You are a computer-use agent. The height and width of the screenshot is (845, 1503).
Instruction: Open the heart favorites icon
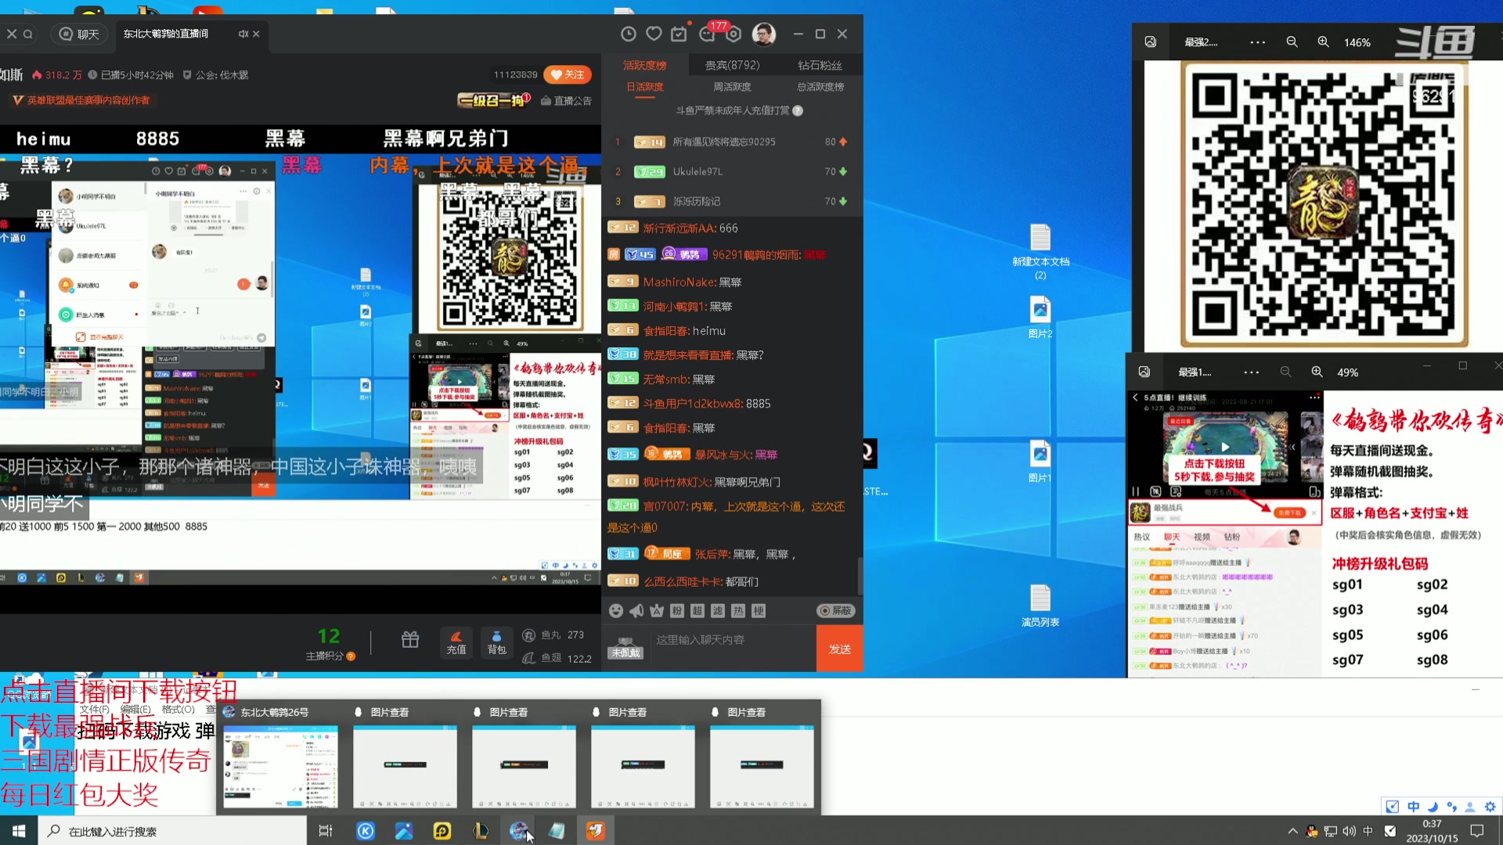[654, 34]
